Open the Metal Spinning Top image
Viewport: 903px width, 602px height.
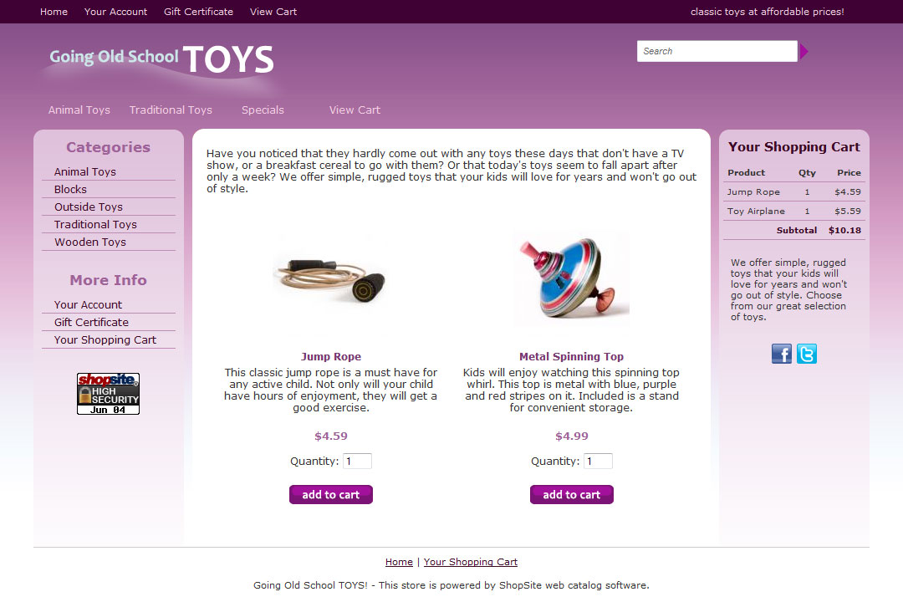[571, 278]
